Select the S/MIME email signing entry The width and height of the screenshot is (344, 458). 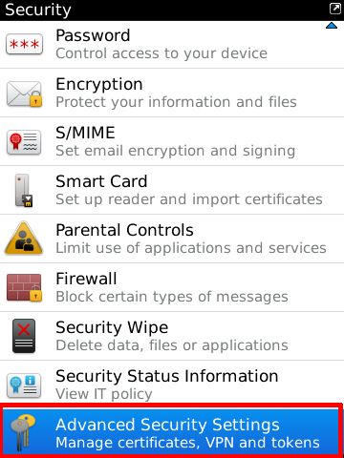pos(172,141)
